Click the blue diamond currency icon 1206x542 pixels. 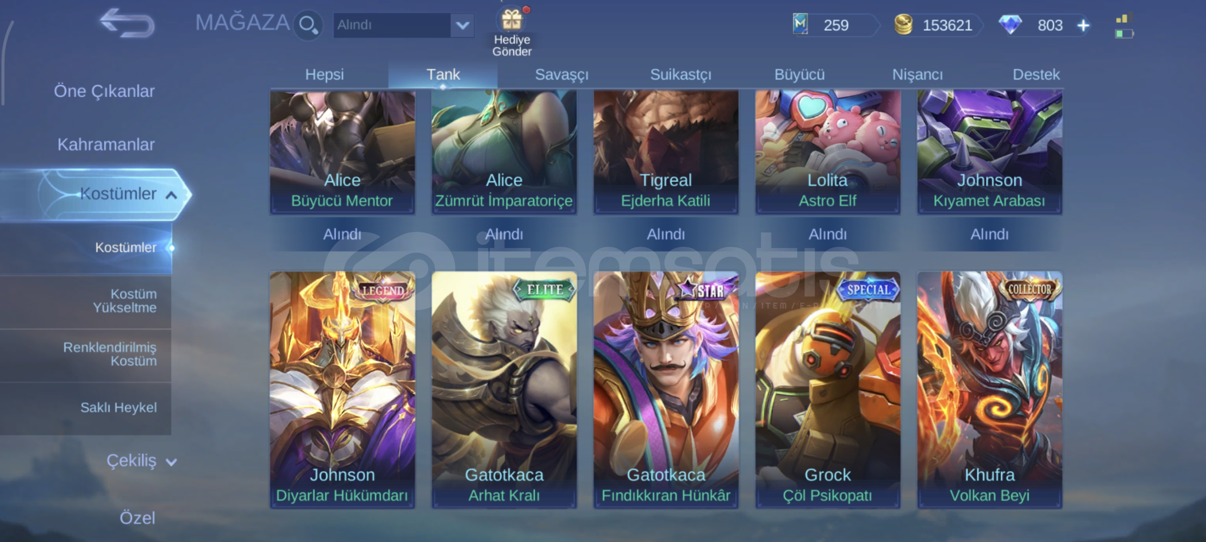tap(1010, 25)
